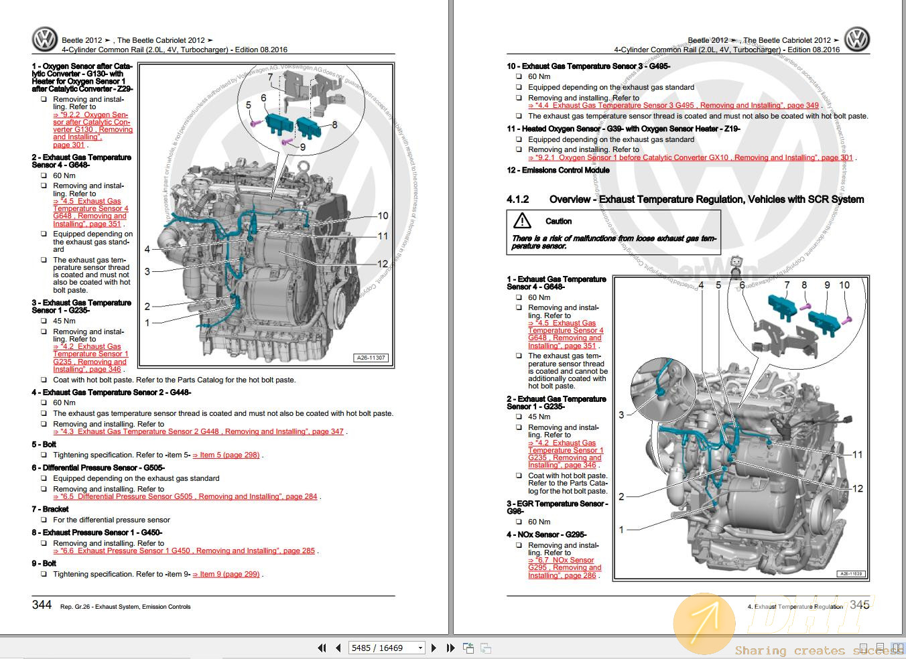906x659 pixels.
Task: Click item heading 11 - Heated Oxygen Sensor - G39-
Action: coord(623,129)
